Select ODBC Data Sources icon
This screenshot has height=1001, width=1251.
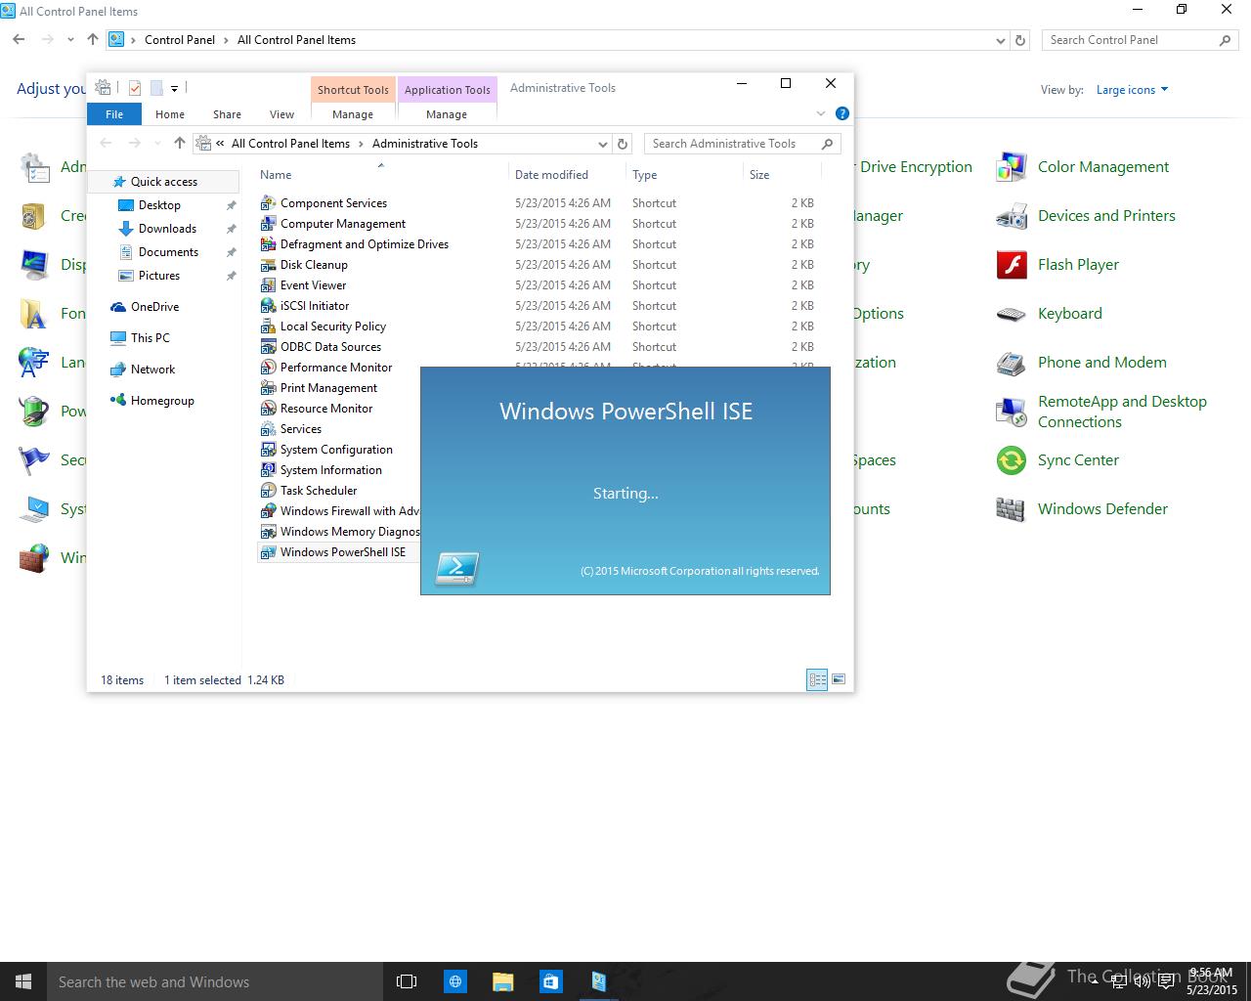click(x=268, y=347)
